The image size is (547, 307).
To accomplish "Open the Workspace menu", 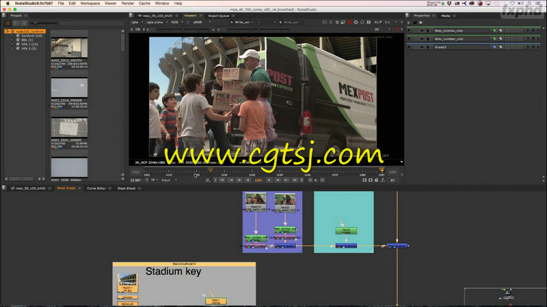I will (90, 3).
